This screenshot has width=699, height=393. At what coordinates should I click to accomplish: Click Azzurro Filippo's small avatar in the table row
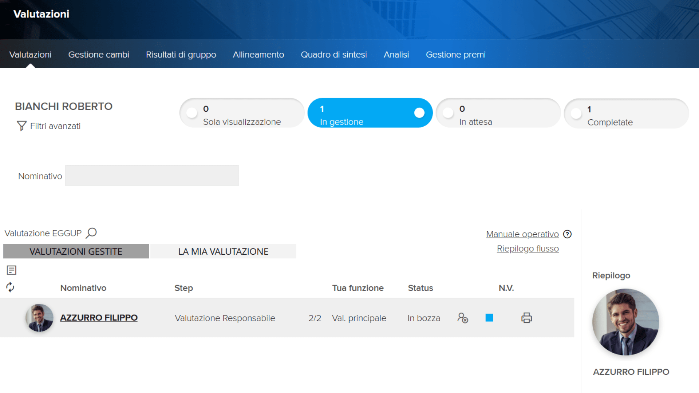(39, 318)
